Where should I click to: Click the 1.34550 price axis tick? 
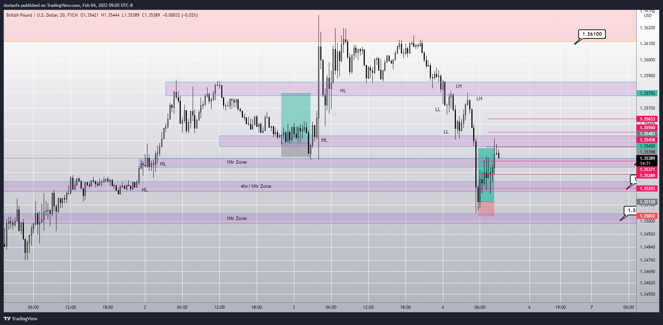pyautogui.click(x=647, y=294)
